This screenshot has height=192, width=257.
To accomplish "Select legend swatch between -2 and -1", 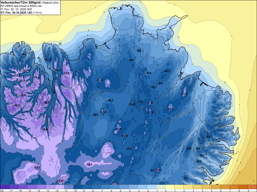I will [151, 187].
